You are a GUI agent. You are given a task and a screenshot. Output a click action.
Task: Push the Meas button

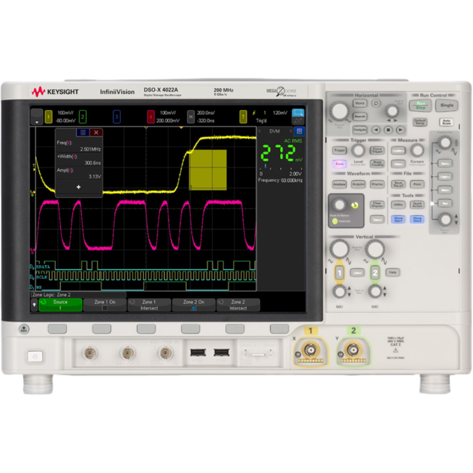click(x=398, y=164)
